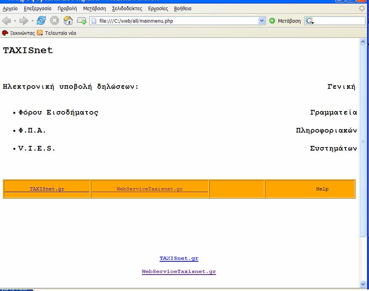The image size is (369, 291).
Task: Click the address bar URL field
Action: click(x=178, y=21)
